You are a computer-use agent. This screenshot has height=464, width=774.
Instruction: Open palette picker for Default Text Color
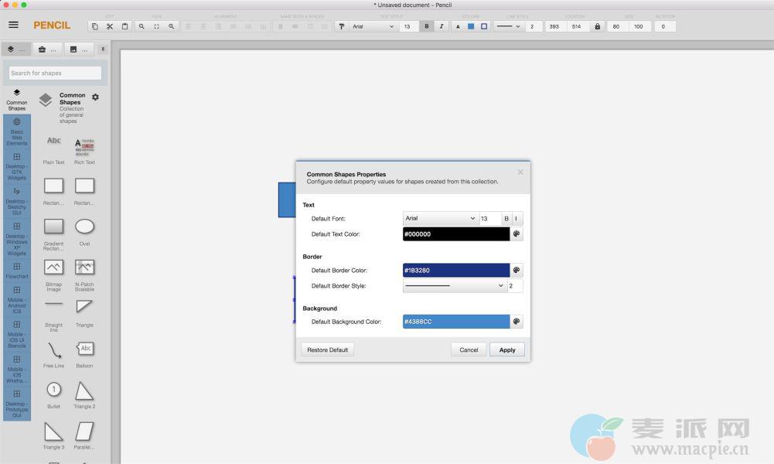click(x=517, y=234)
